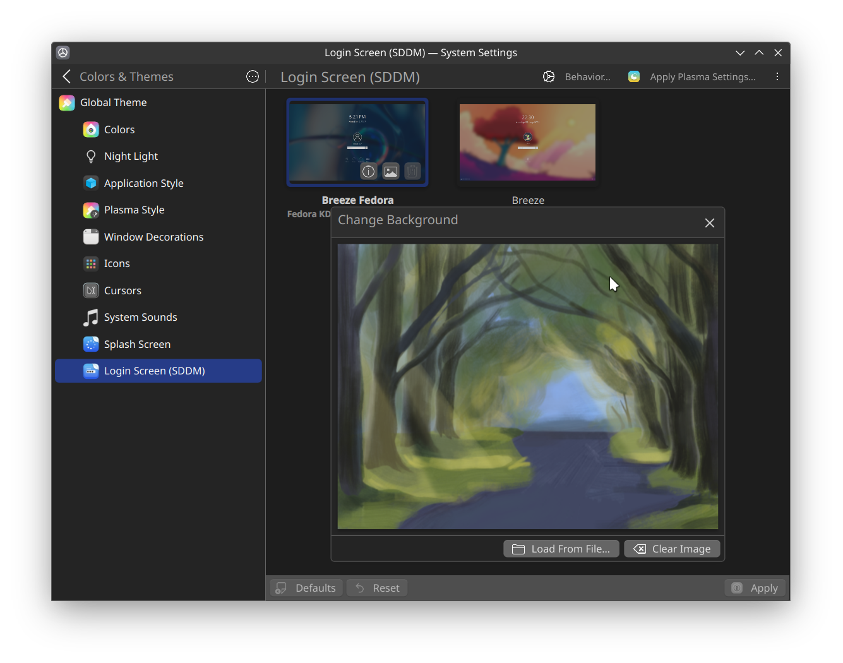This screenshot has width=843, height=663.
Task: Select the Breeze login theme thumbnail
Action: (x=527, y=142)
